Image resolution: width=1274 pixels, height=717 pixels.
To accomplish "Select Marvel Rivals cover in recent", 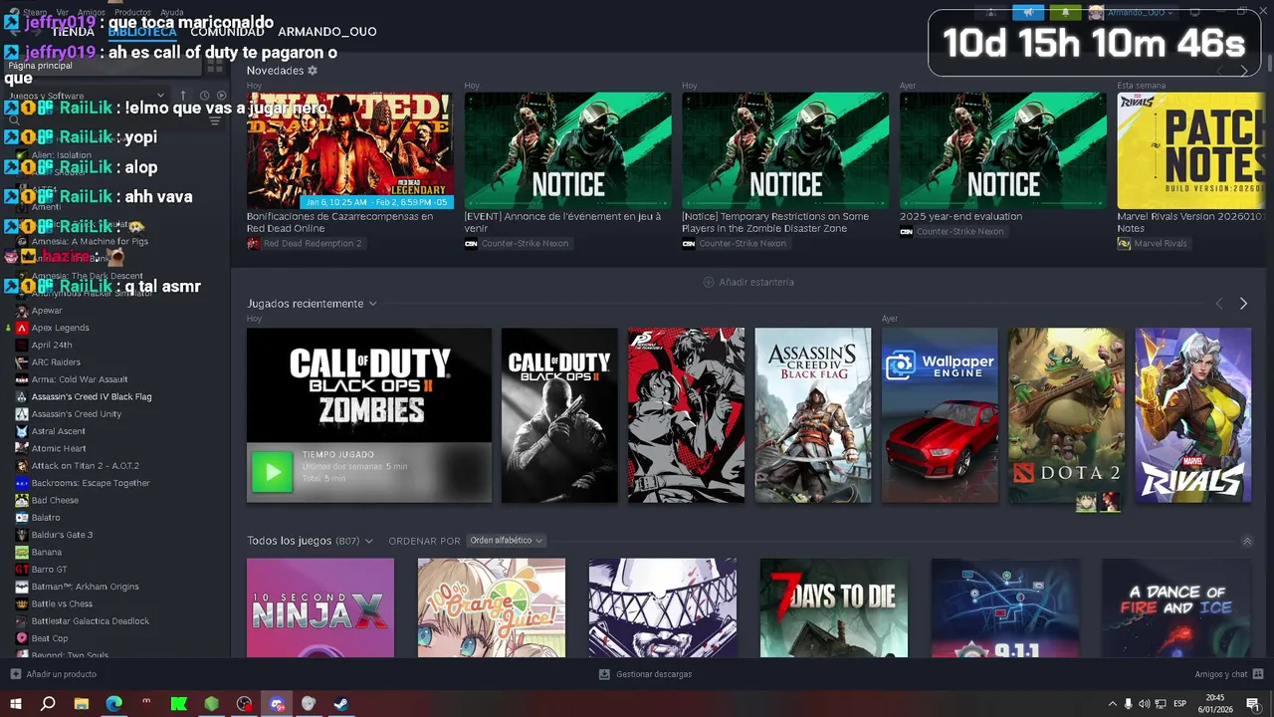I will pos(1193,415).
